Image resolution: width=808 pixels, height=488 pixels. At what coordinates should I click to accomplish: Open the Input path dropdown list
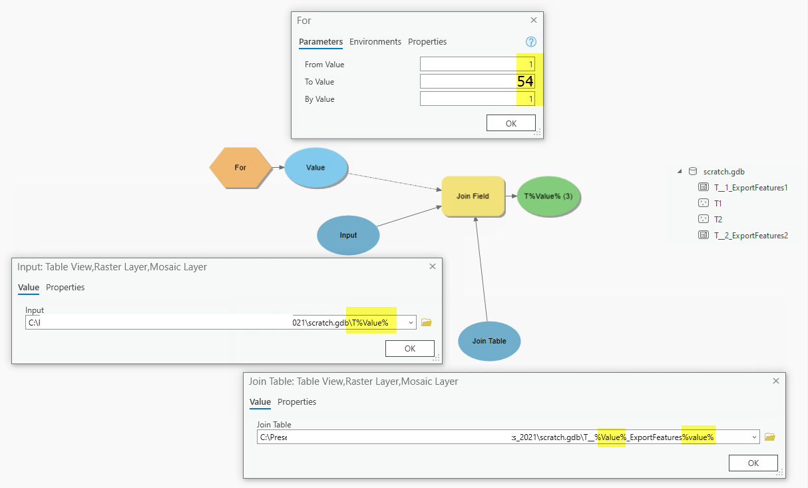tap(410, 322)
